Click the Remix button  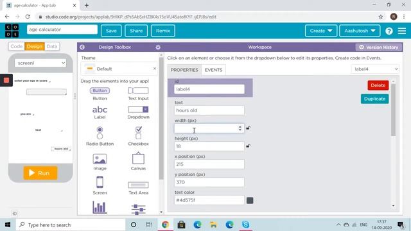(x=162, y=31)
